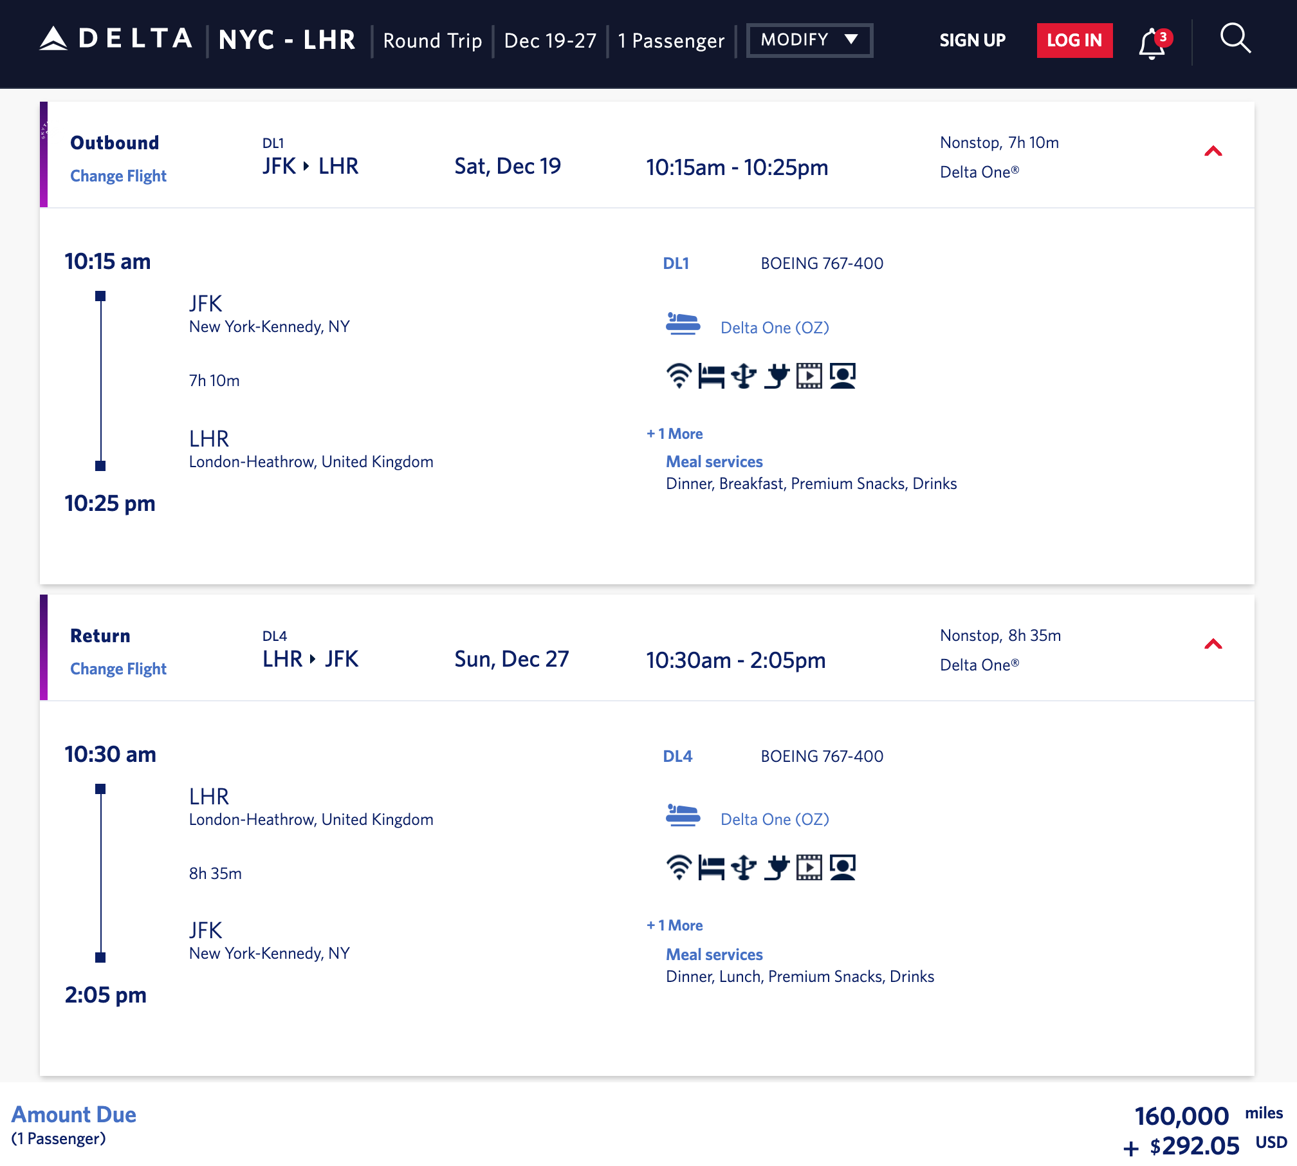This screenshot has width=1297, height=1166.
Task: Click the power outlet icon for outbound flight
Action: (777, 376)
